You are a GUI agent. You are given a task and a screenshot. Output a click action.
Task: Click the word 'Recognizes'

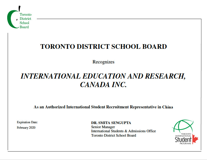tap(103, 62)
